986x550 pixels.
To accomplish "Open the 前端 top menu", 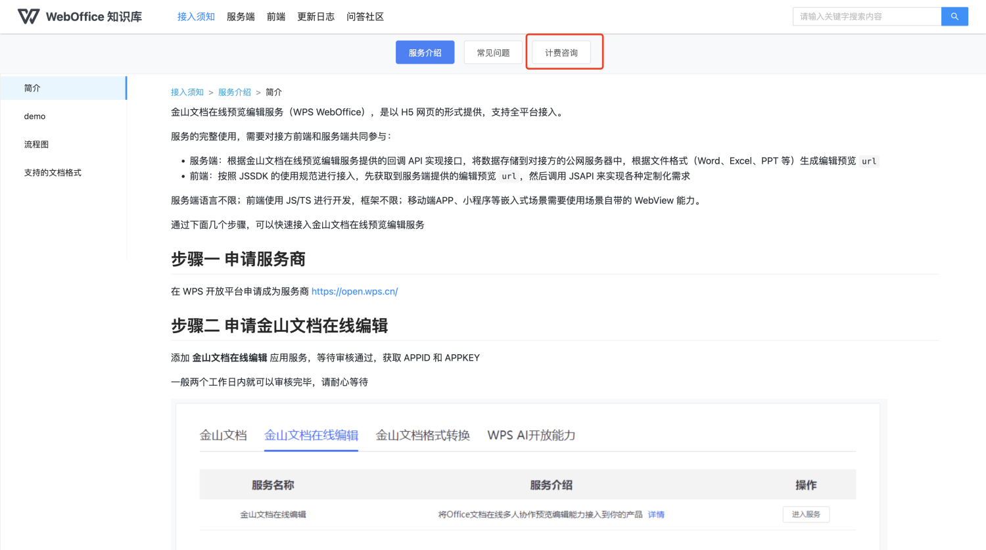I will tap(276, 16).
